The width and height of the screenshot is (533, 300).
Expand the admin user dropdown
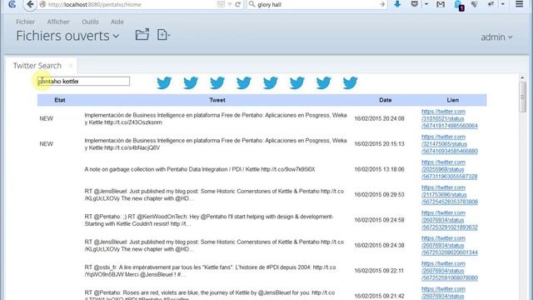point(496,37)
